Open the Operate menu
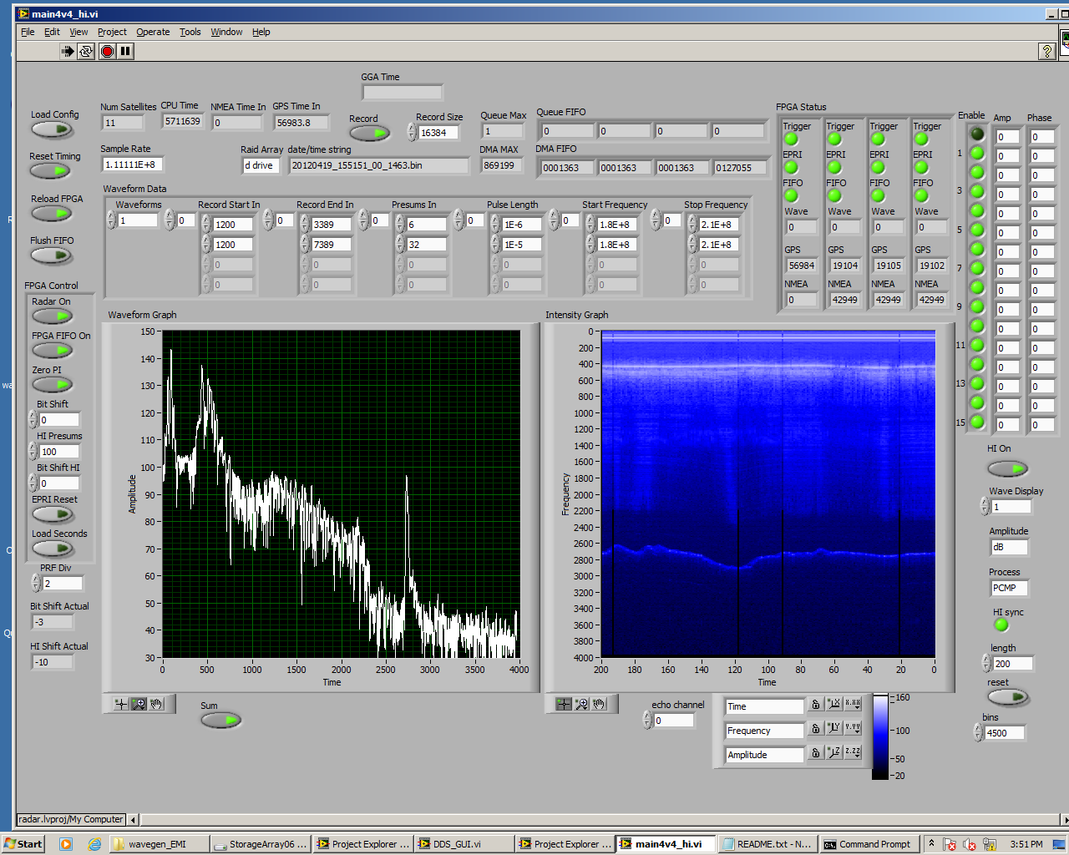This screenshot has height=855, width=1069. [x=153, y=32]
